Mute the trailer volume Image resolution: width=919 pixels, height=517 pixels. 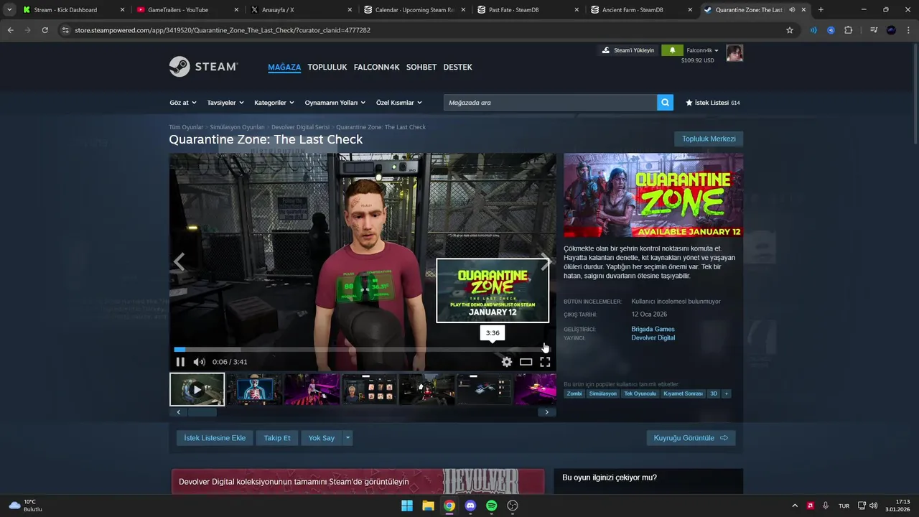pos(199,362)
